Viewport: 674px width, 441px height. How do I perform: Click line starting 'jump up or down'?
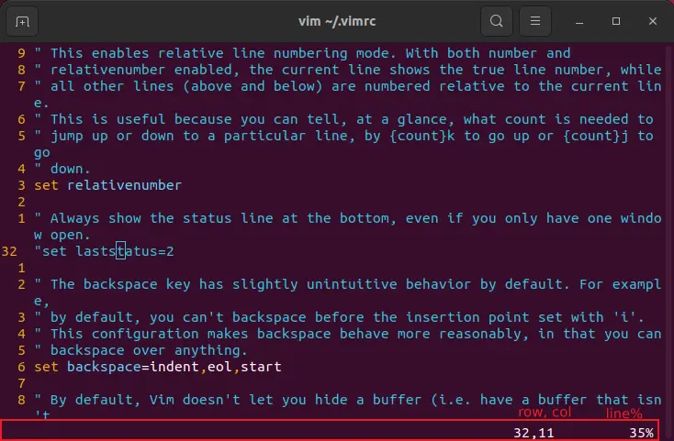pyautogui.click(x=343, y=136)
